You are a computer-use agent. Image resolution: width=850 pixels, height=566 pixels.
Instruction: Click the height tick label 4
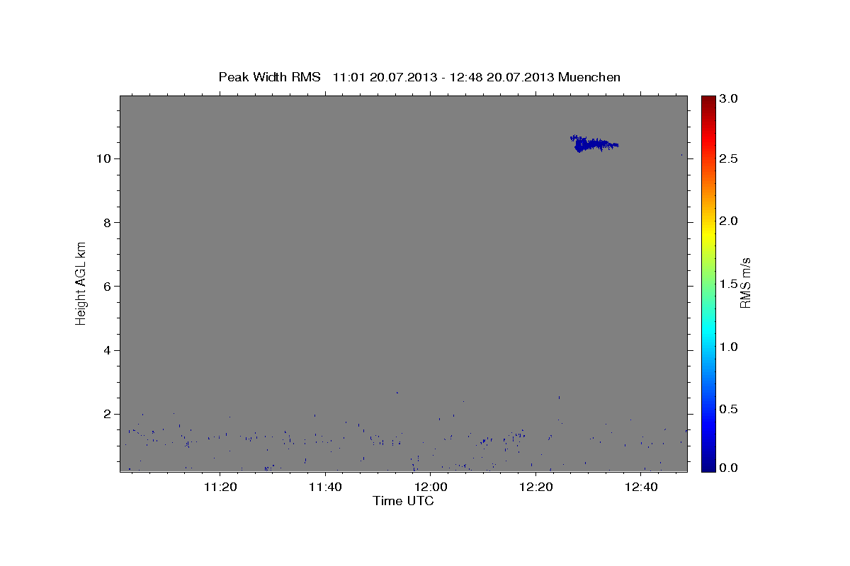coord(108,350)
